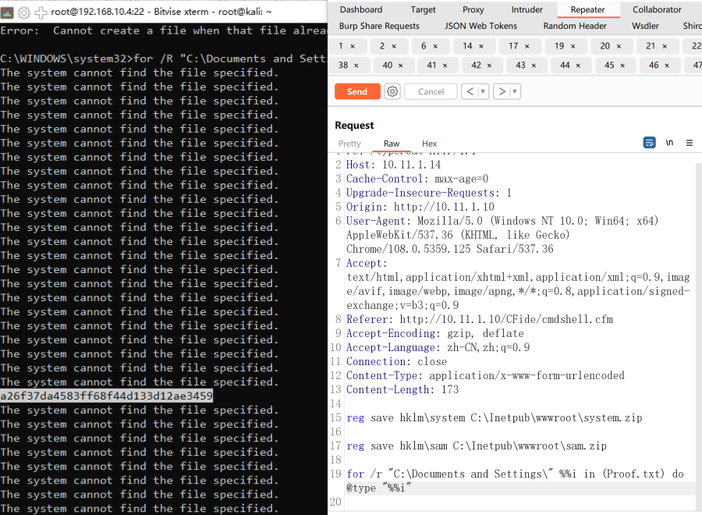The image size is (702, 515).
Task: Open the Wsdler tab
Action: pyautogui.click(x=645, y=26)
